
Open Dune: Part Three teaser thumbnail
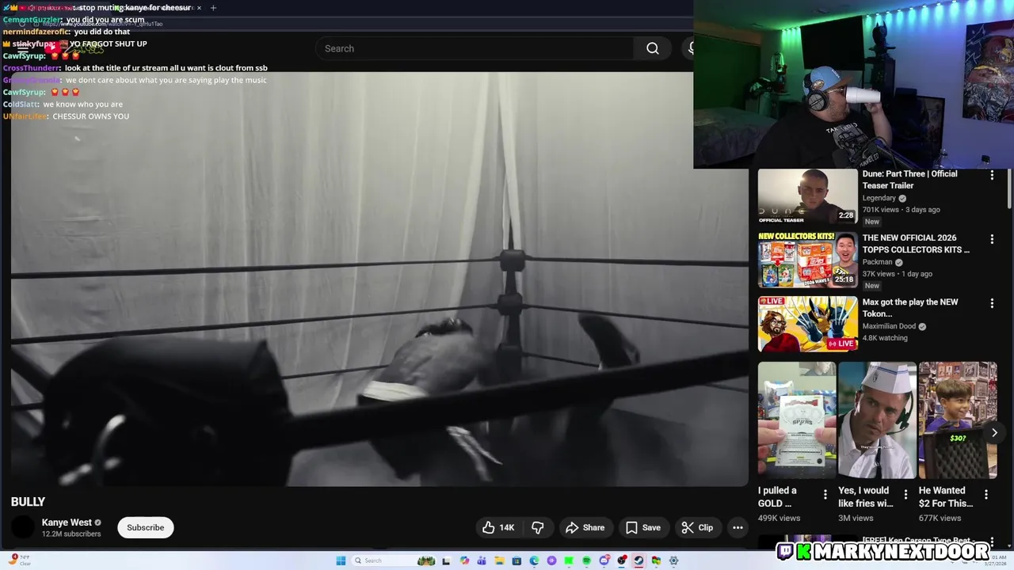click(x=807, y=196)
